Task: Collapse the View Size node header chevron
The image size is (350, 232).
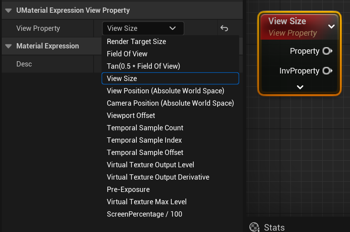Action: tap(331, 26)
